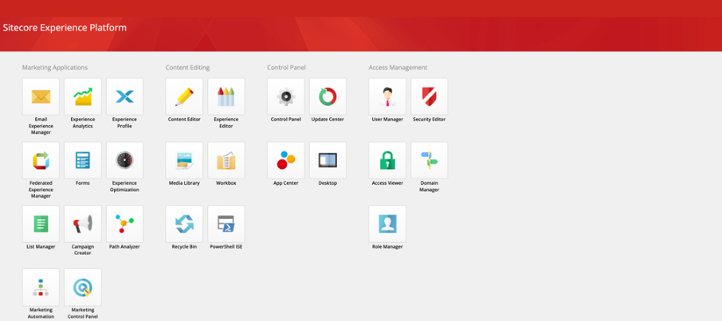The width and height of the screenshot is (722, 321).
Task: Open the Recycle Bin icon
Action: [184, 224]
